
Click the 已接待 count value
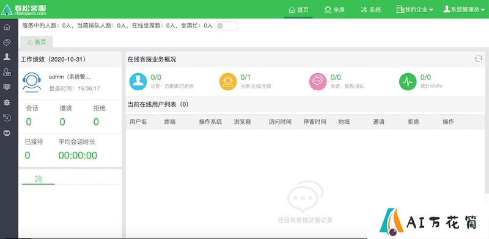pos(28,155)
